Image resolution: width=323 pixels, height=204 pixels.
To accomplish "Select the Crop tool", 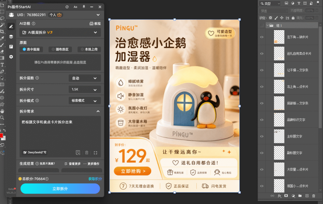I will (x=2, y=31).
